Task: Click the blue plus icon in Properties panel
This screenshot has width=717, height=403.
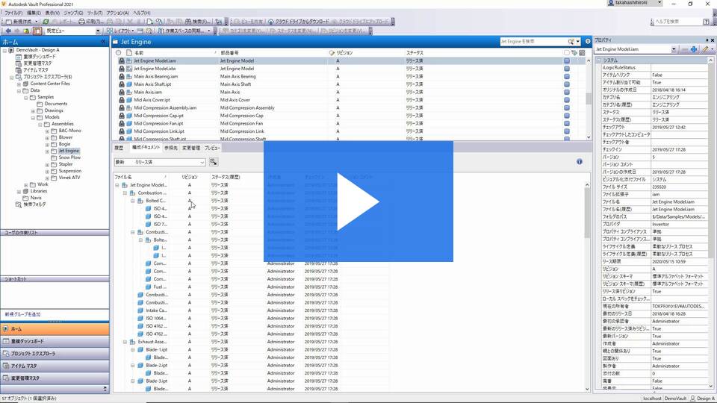Action: pyautogui.click(x=694, y=49)
